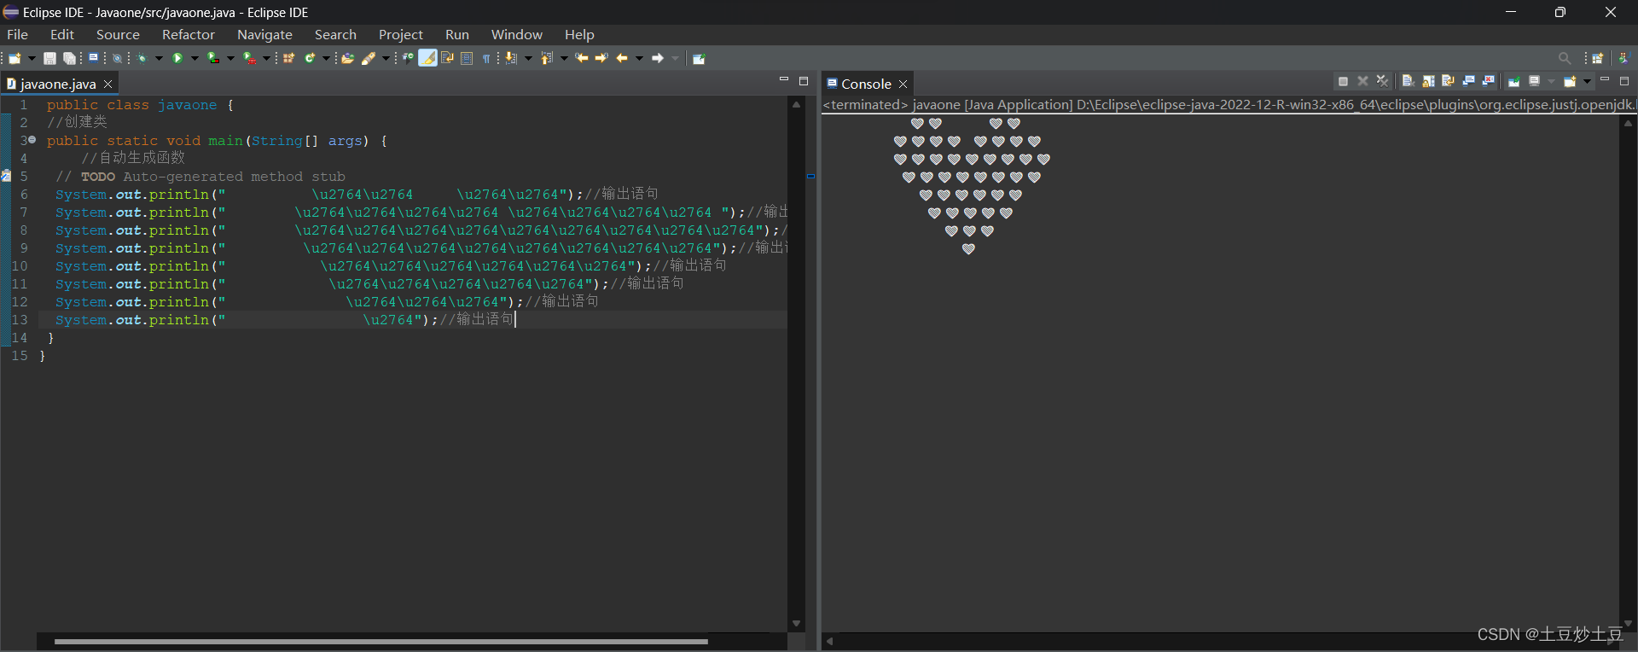Open External Tools dropdown arrow
The image size is (1638, 652).
[x=266, y=58]
